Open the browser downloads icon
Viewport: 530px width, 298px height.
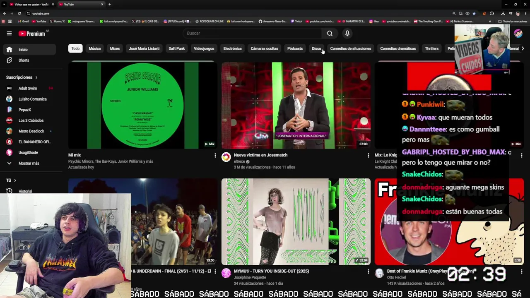click(x=503, y=13)
